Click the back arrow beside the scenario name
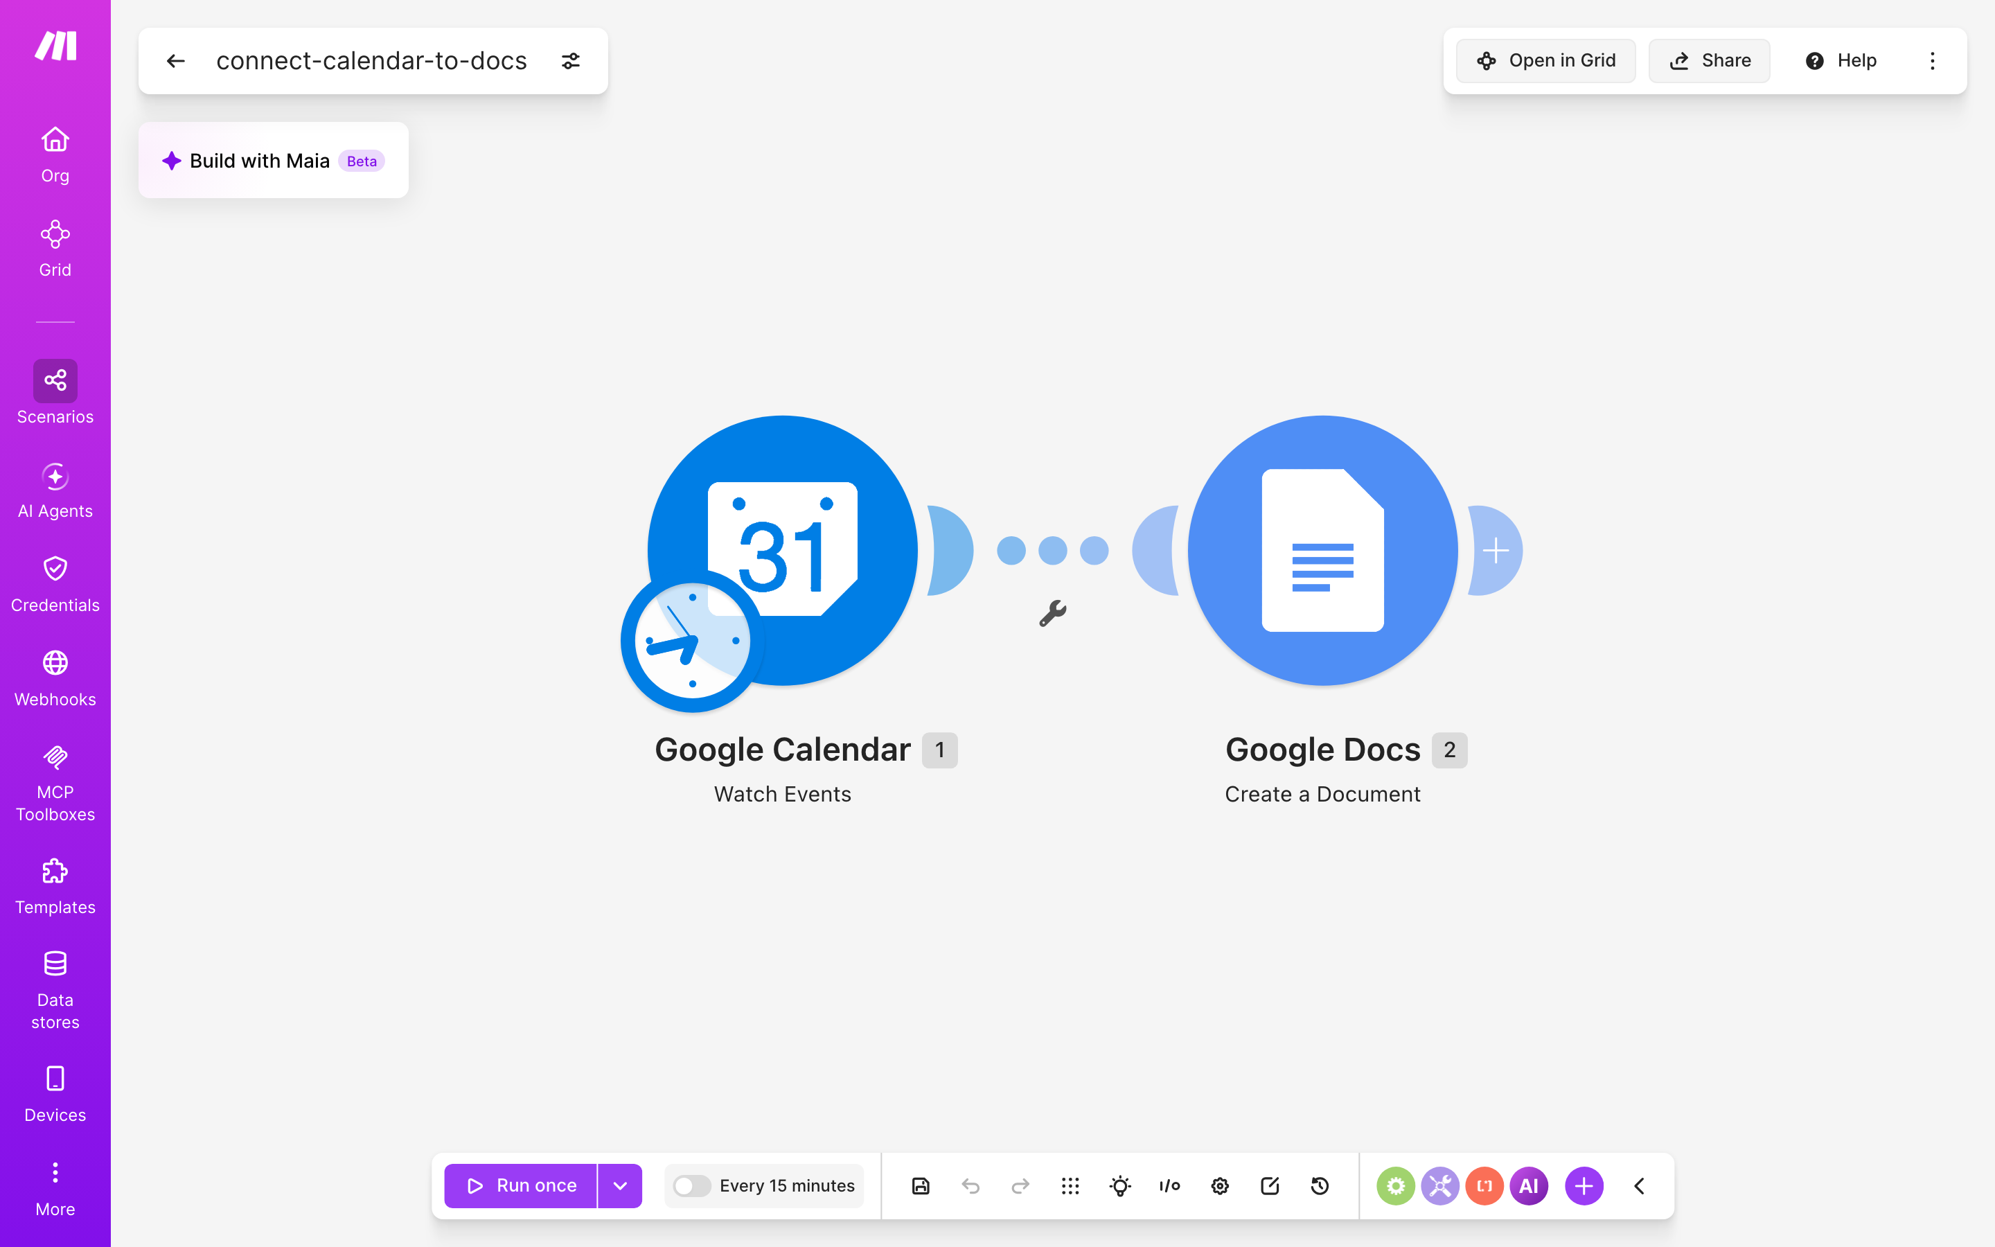This screenshot has width=1995, height=1247. (175, 61)
